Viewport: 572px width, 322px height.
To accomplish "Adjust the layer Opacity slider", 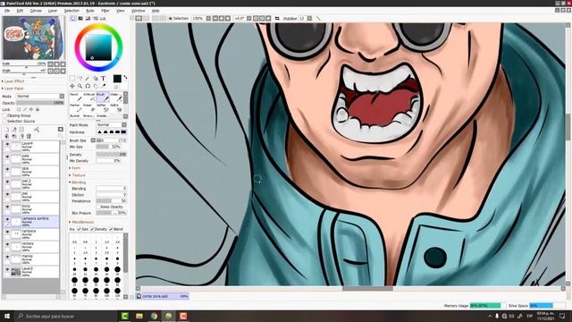I will [40, 103].
